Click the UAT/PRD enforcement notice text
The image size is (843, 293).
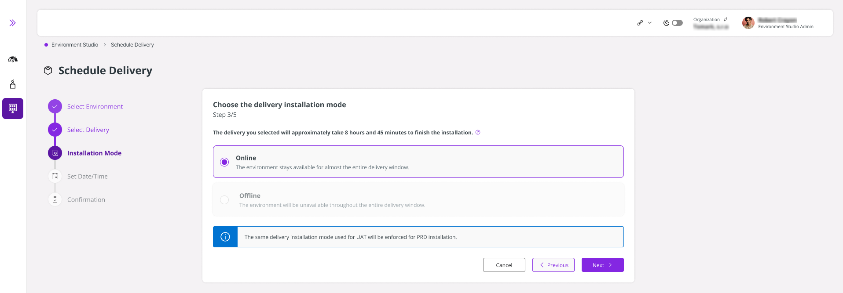(351, 237)
